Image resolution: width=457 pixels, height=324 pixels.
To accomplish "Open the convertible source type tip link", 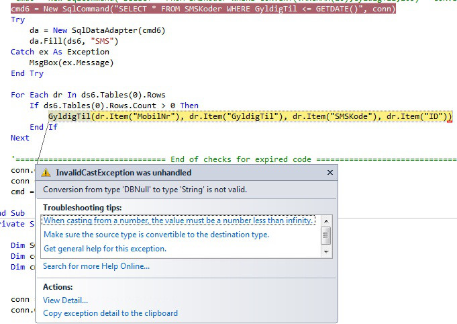I will tap(156, 235).
